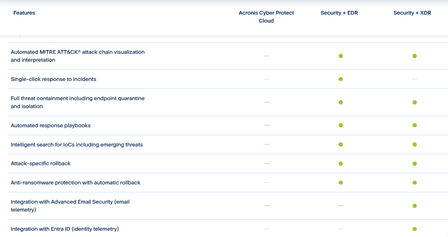Click Cyber Protect Cloud dash for Attack-specific rollback
The image size is (448, 237).
tap(267, 164)
